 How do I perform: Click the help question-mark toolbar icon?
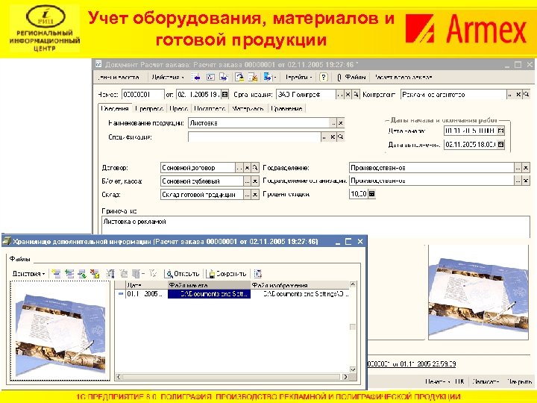click(324, 78)
